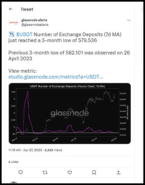Screen dimensions: 145x185
Task: Retweet using the arrows icon
Action: [45, 173]
